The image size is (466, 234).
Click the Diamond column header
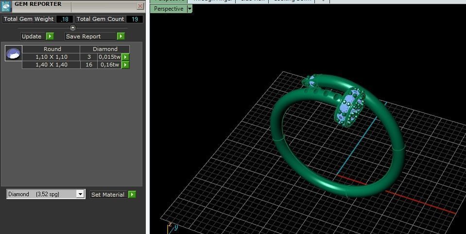[x=105, y=49]
